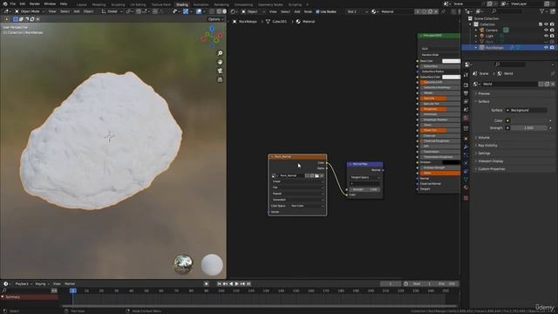
Task: Open the Color Space dropdown in Rock_Normal node
Action: point(308,206)
